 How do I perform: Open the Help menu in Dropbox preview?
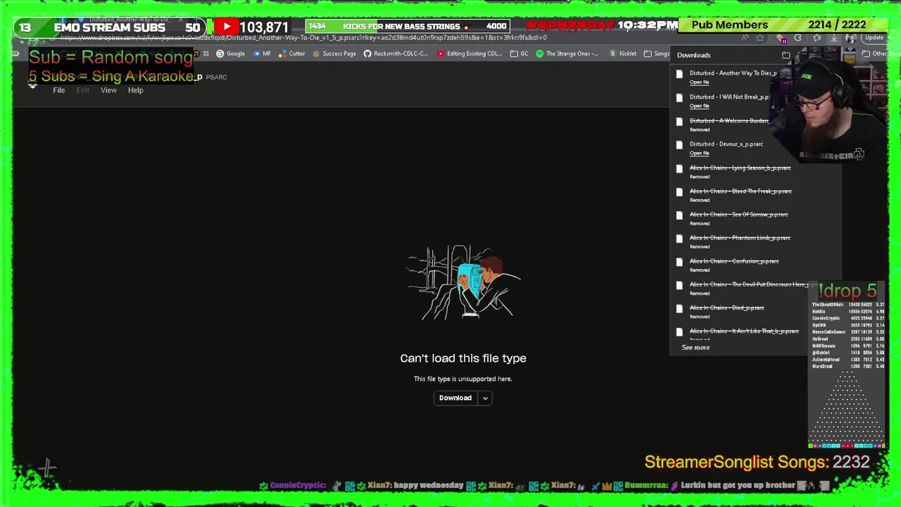coord(135,90)
